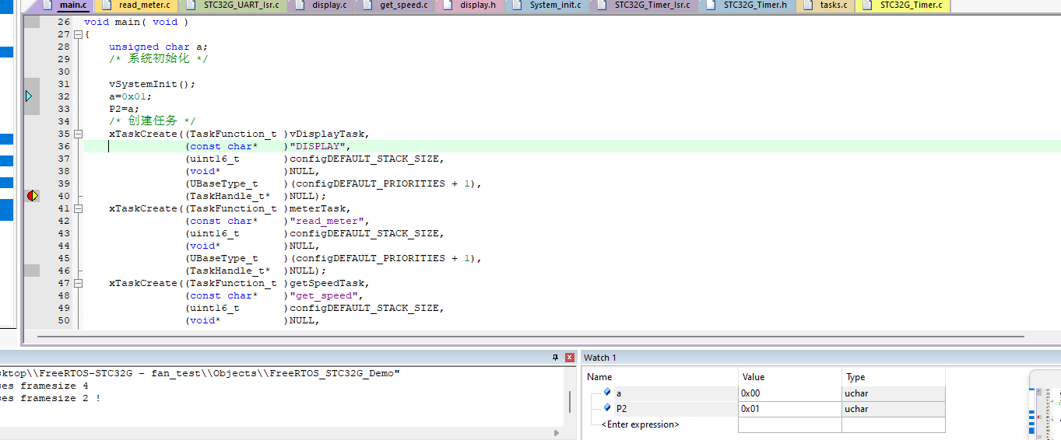
Task: Click the cyan execution arrow at line 32
Action: [x=30, y=96]
